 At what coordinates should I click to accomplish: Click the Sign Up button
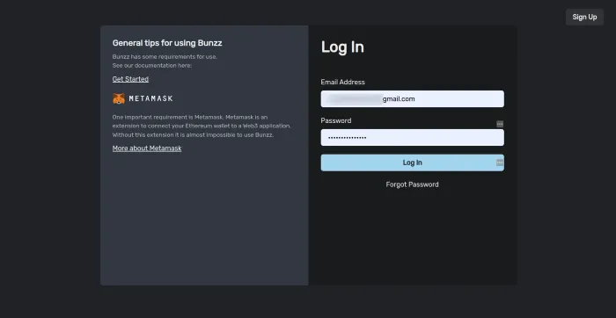coord(584,17)
